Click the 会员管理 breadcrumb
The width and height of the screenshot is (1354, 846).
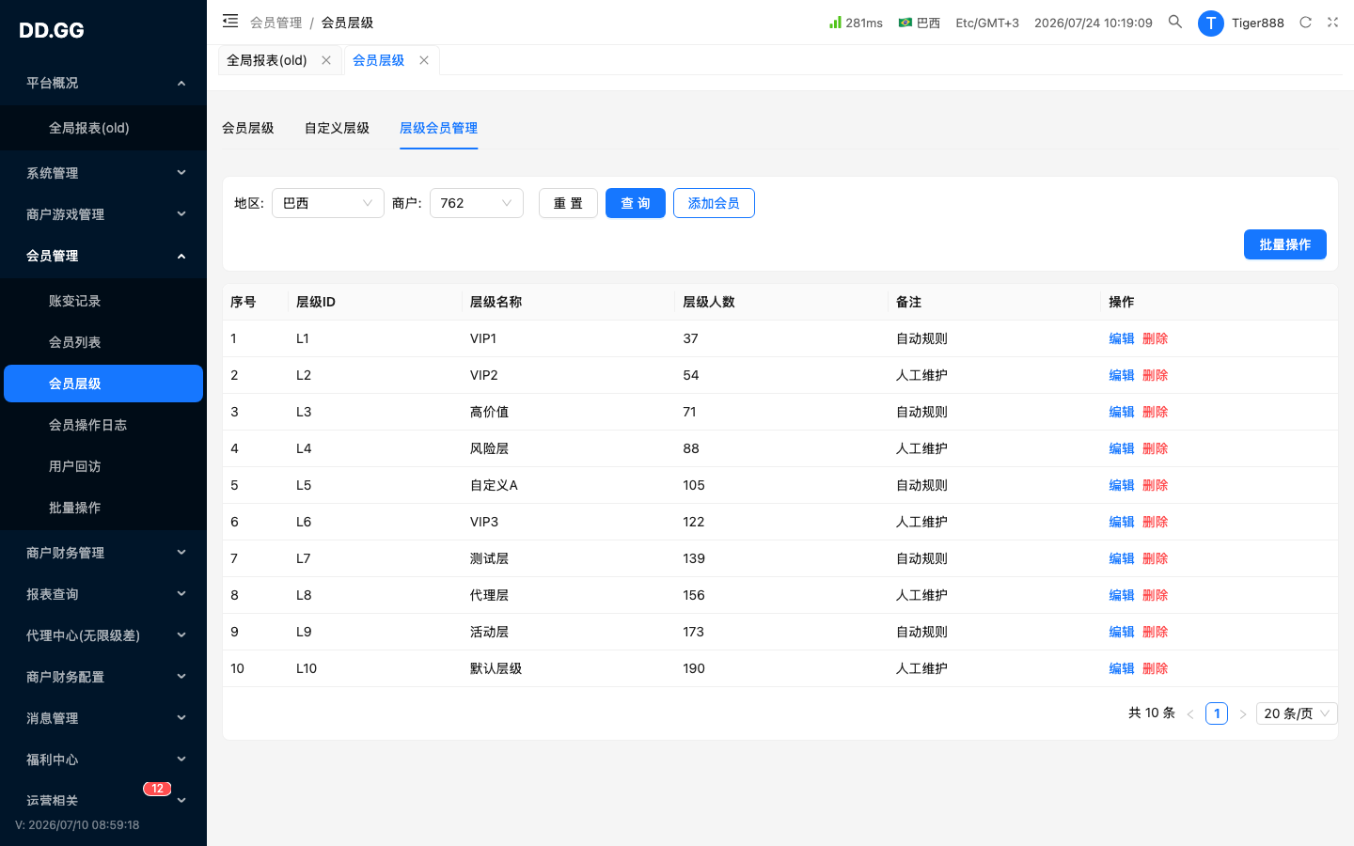click(x=276, y=23)
